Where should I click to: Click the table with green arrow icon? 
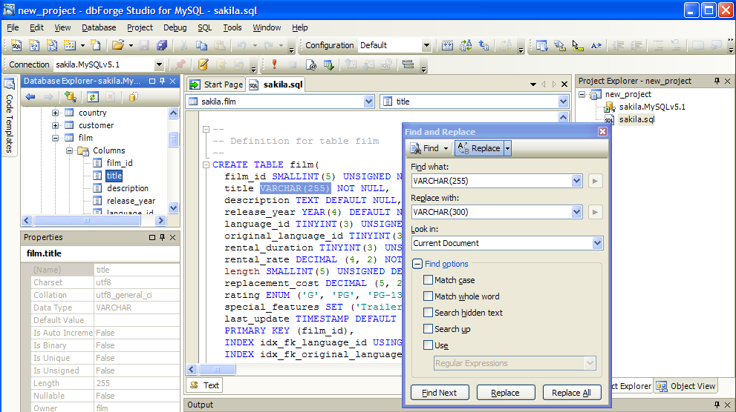coord(328,64)
